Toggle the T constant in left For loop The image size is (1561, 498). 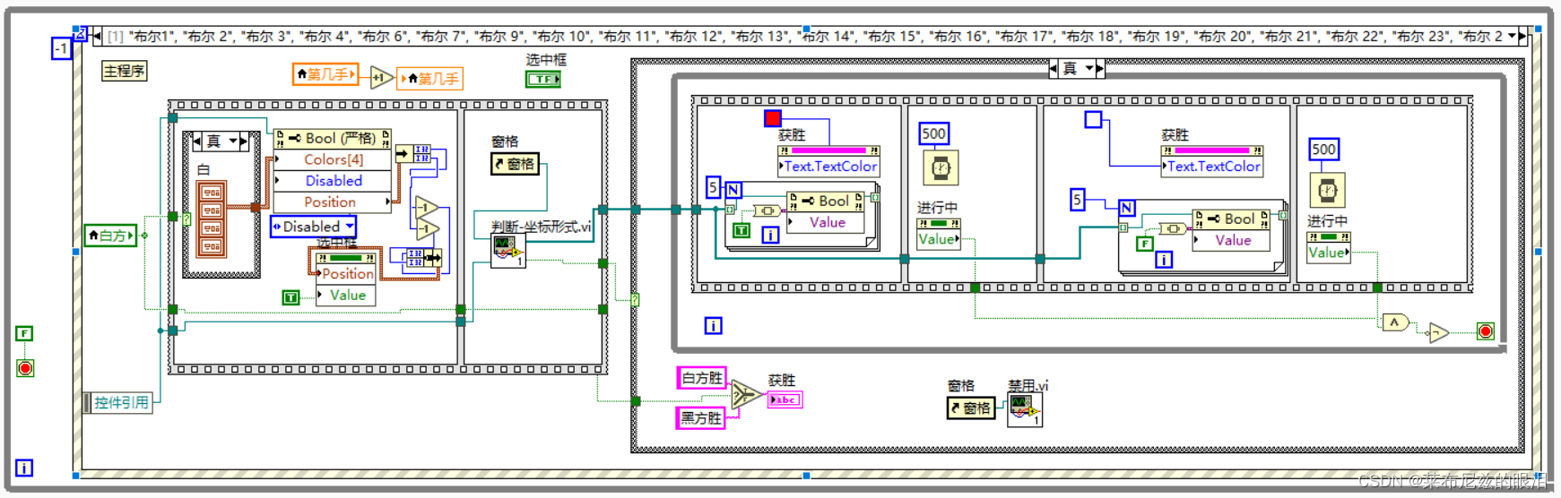click(x=741, y=230)
